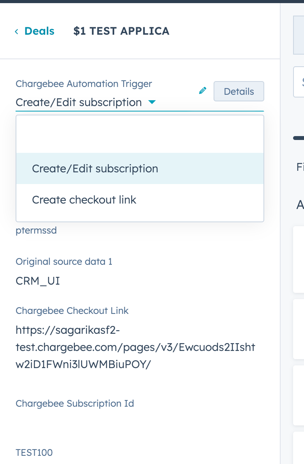Screen dimensions: 304x464
Task: Click the Chargebee checkout URL value
Action: pyautogui.click(x=135, y=347)
